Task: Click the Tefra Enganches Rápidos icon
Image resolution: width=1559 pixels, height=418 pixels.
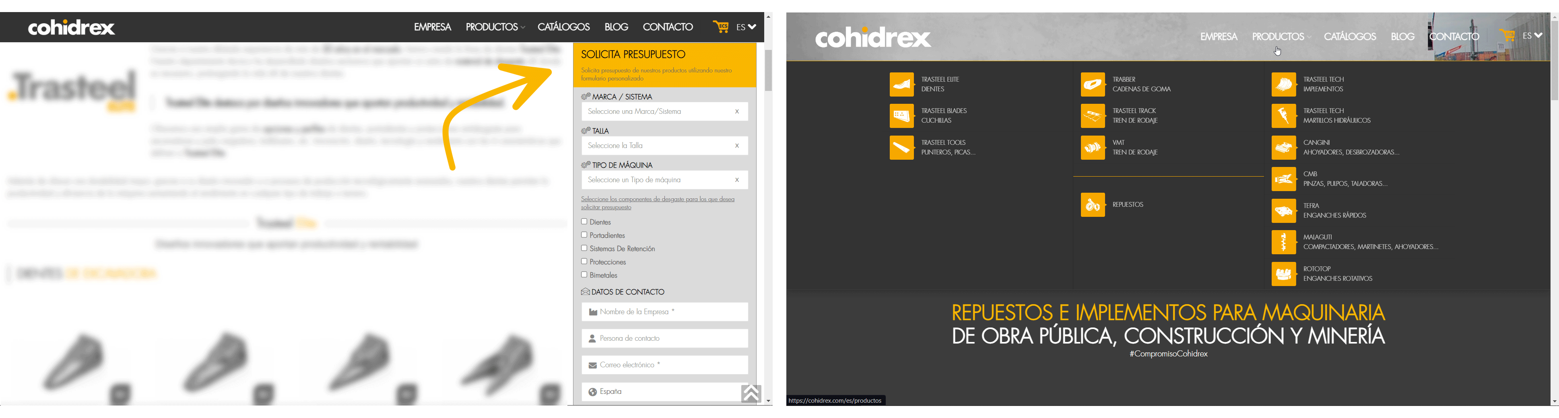Action: click(x=1284, y=211)
